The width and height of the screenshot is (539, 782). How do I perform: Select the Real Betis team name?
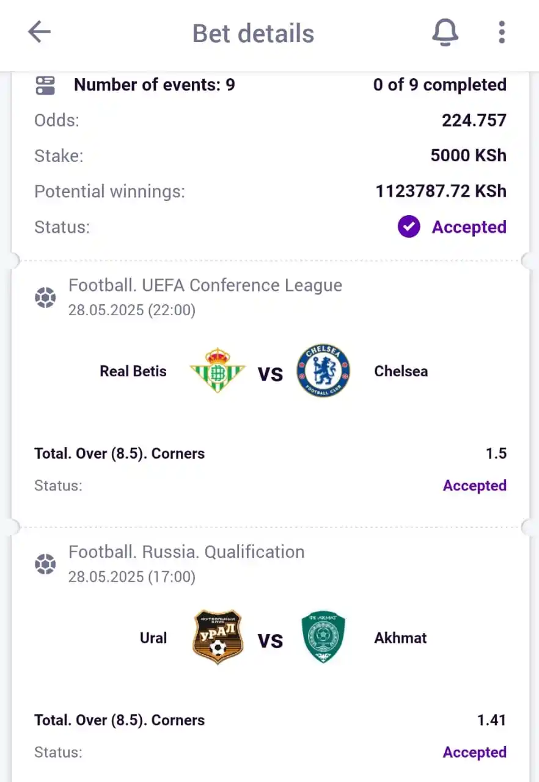click(x=133, y=371)
